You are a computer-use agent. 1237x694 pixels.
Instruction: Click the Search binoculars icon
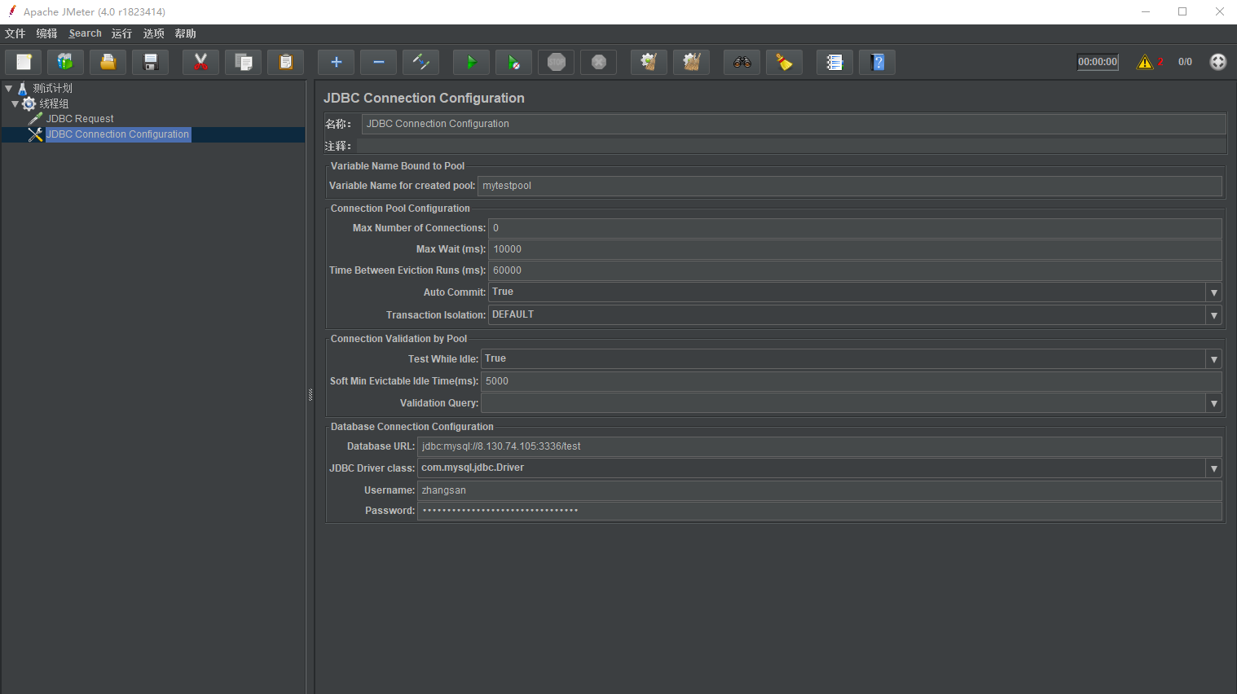point(742,62)
